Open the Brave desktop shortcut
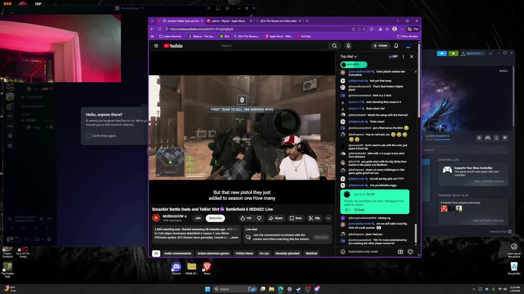Viewport: 524px width, 294px height. 207,269
